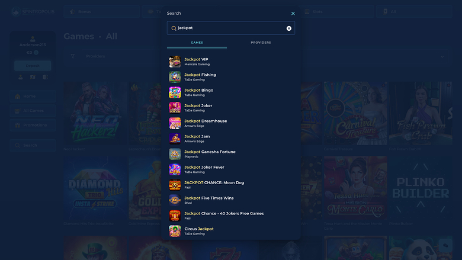Select the 'Jackpot Dreamhouse' result title
Image resolution: width=462 pixels, height=260 pixels.
(x=206, y=121)
